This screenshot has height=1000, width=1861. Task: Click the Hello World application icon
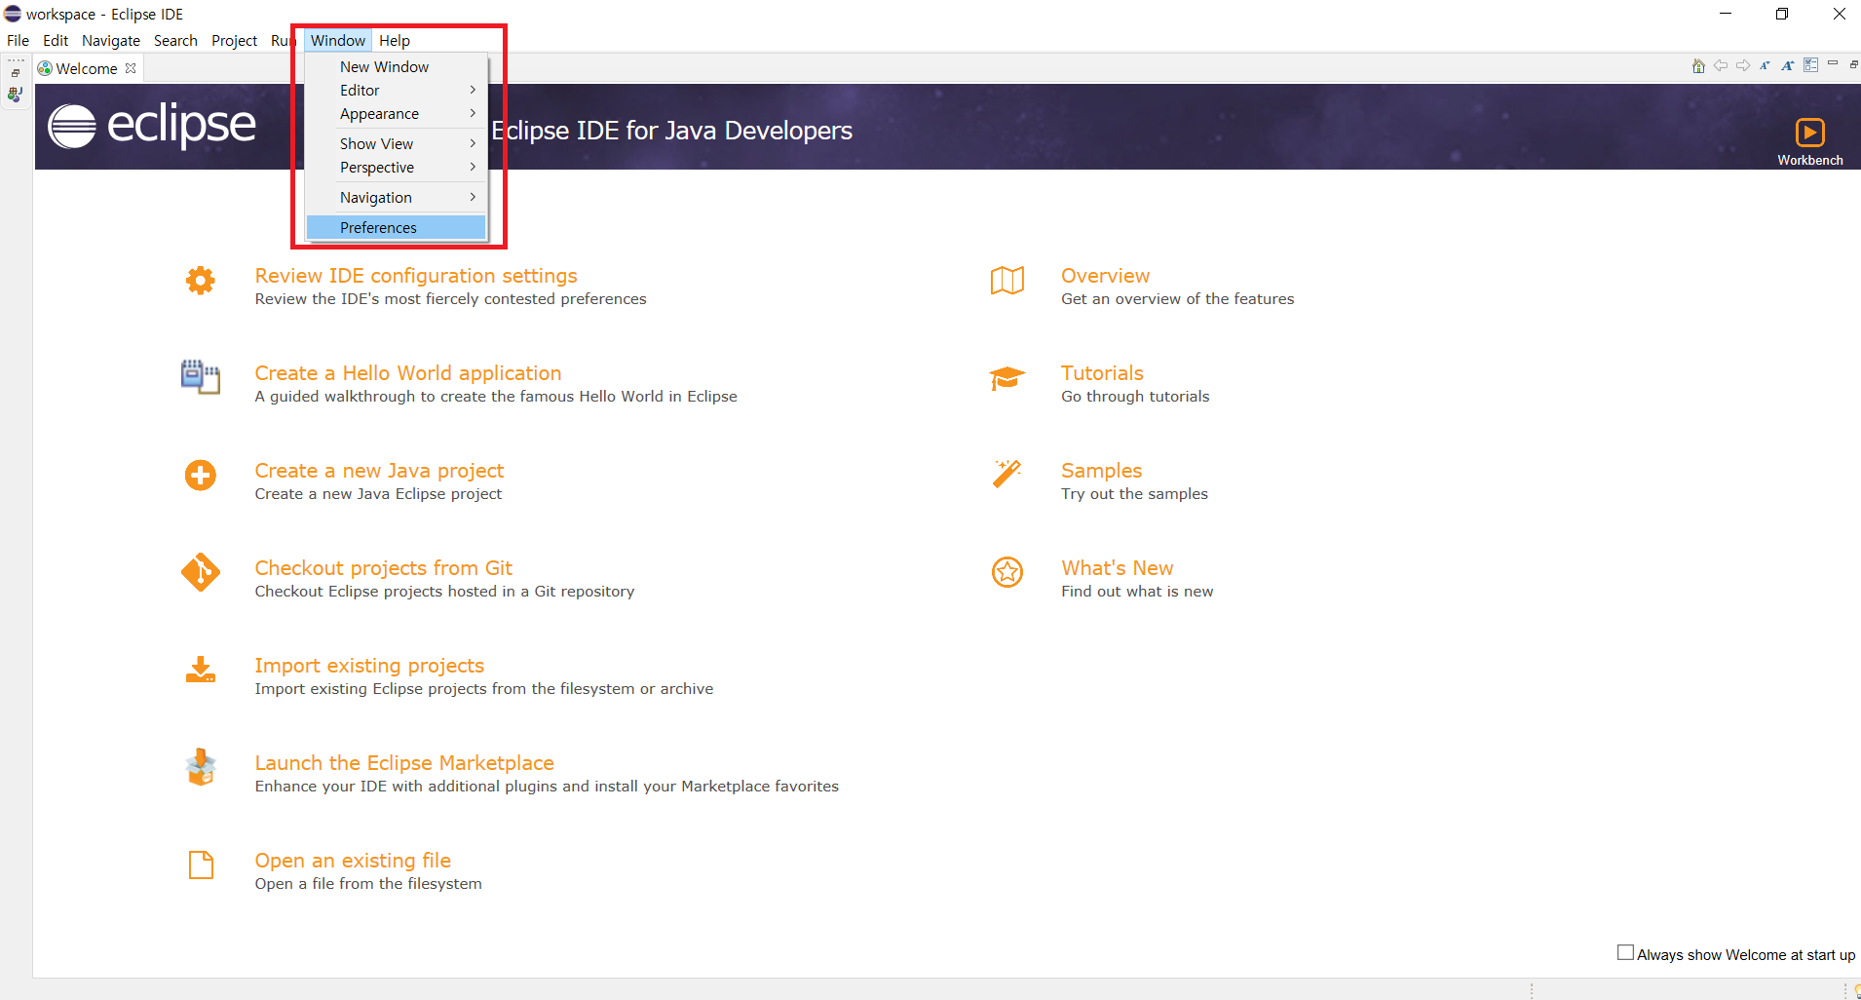201,377
